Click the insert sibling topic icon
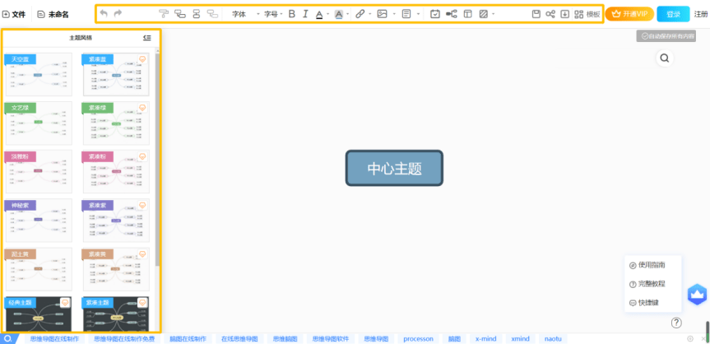 tap(197, 14)
